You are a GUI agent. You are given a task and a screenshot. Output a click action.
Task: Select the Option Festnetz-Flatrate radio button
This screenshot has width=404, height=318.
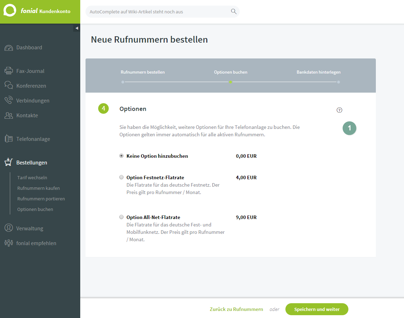[x=121, y=177]
